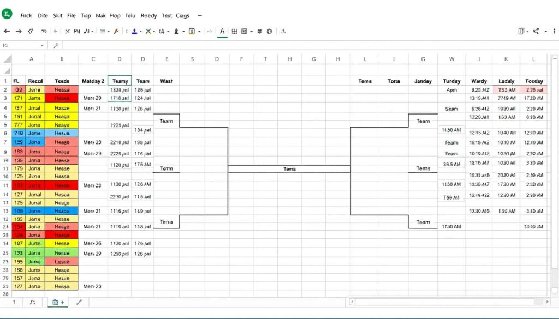Open the File menu

[71, 16]
